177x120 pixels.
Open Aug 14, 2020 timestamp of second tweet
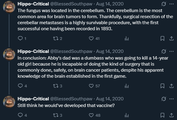tap(110, 51)
